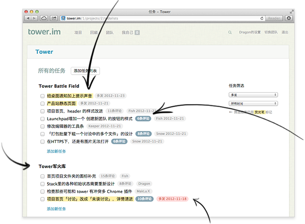Click the downloads icon right of Reader

pos(289,18)
